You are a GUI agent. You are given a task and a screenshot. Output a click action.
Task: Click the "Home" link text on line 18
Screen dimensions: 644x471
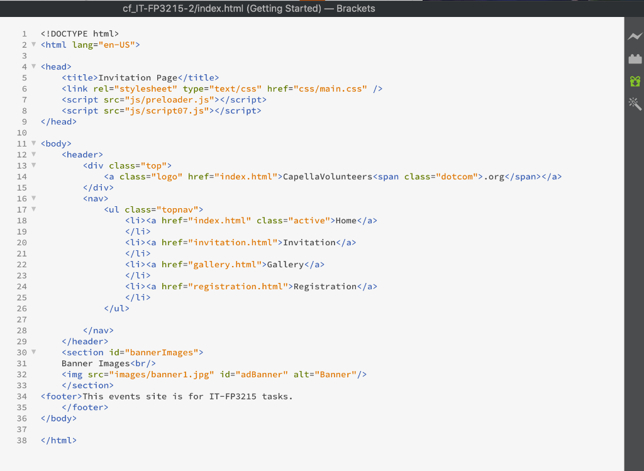(346, 221)
